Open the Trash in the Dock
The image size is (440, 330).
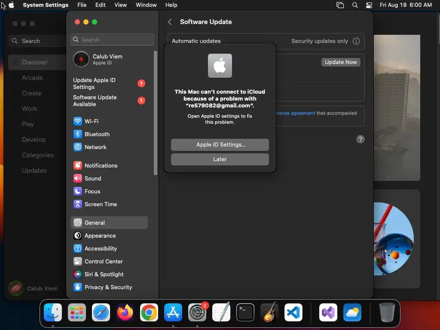387,312
